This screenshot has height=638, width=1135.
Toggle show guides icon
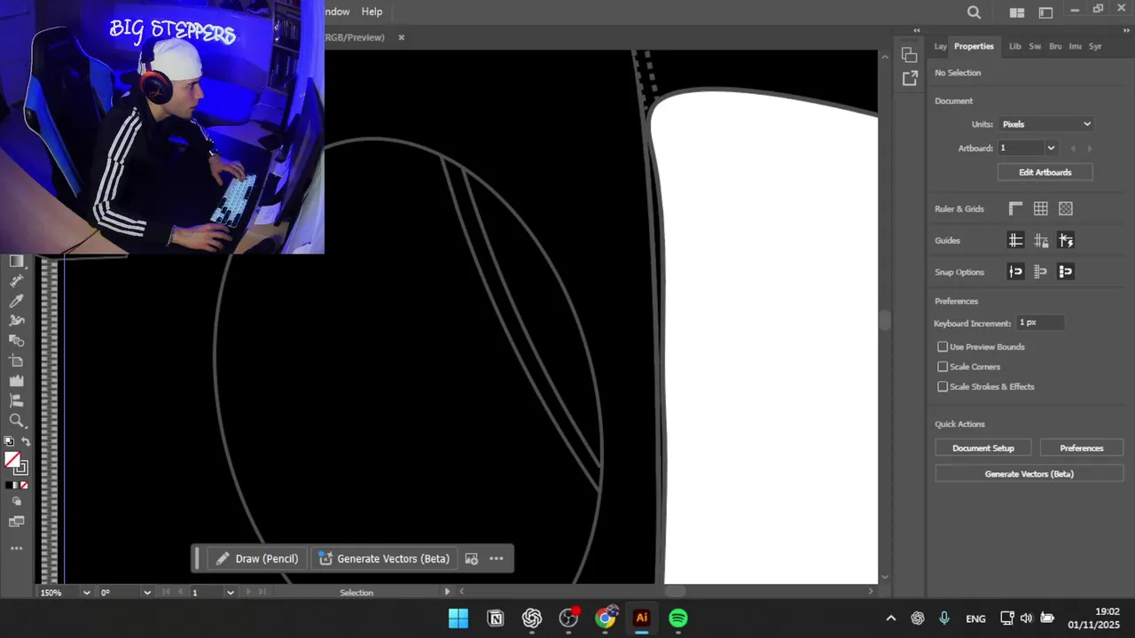pos(1016,240)
